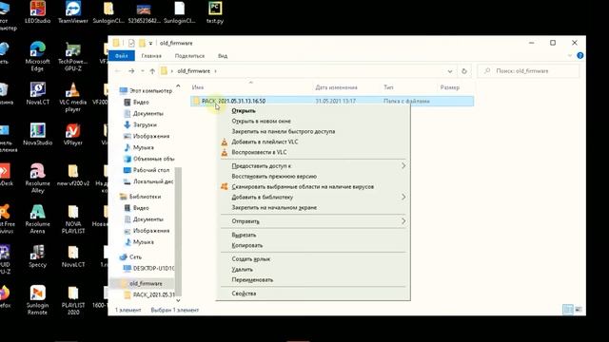This screenshot has height=342, width=609.
Task: Open NovaLCT folder on desktop
Action: click(72, 256)
